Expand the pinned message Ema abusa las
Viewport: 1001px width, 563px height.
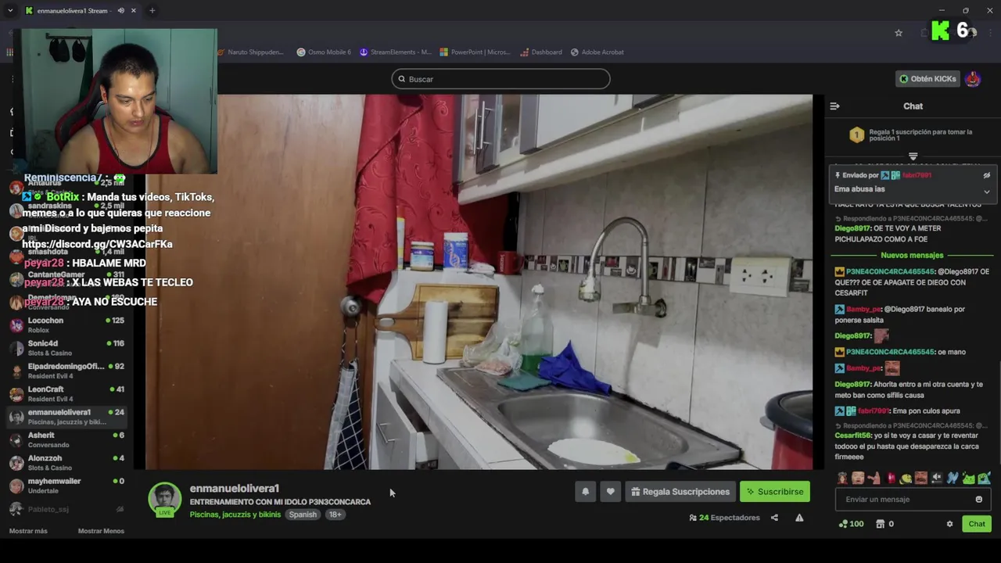pyautogui.click(x=986, y=192)
